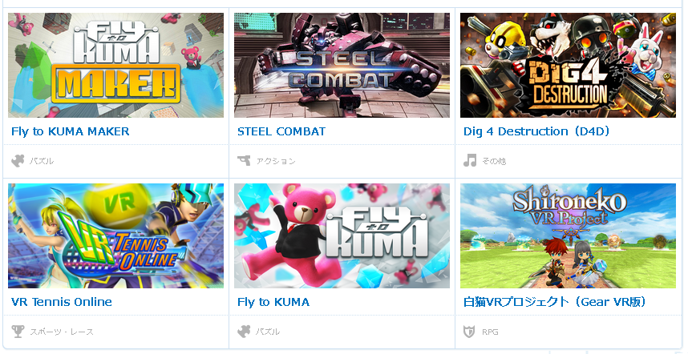The image size is (688, 354).
Task: Click the Fly to KUMA MAKER banner image
Action: click(115, 65)
